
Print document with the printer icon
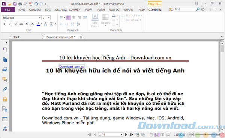[20, 4]
